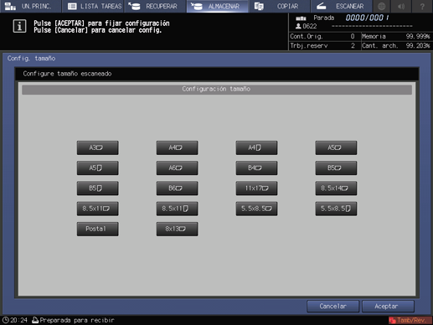The height and width of the screenshot is (325, 433).
Task: Select the A4 landscape size button
Action: [177, 147]
